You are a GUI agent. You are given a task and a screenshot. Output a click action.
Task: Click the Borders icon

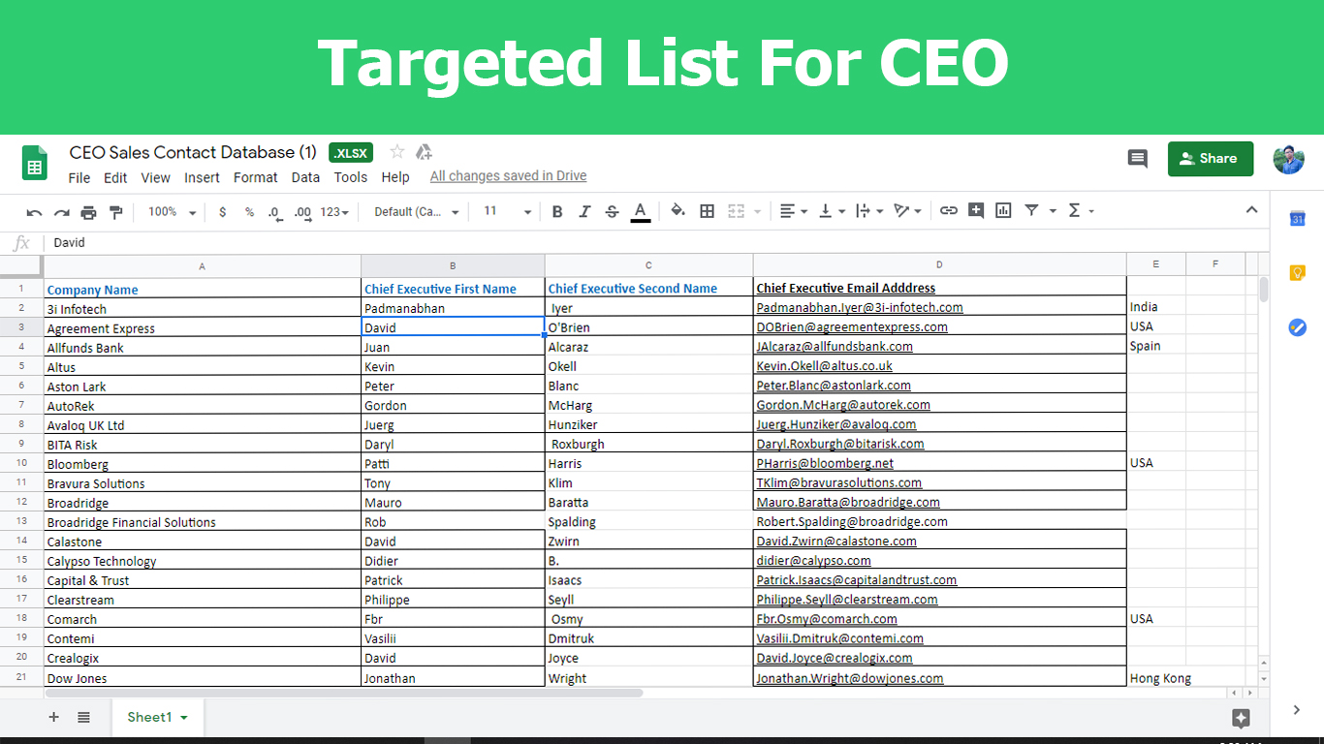pyautogui.click(x=708, y=211)
